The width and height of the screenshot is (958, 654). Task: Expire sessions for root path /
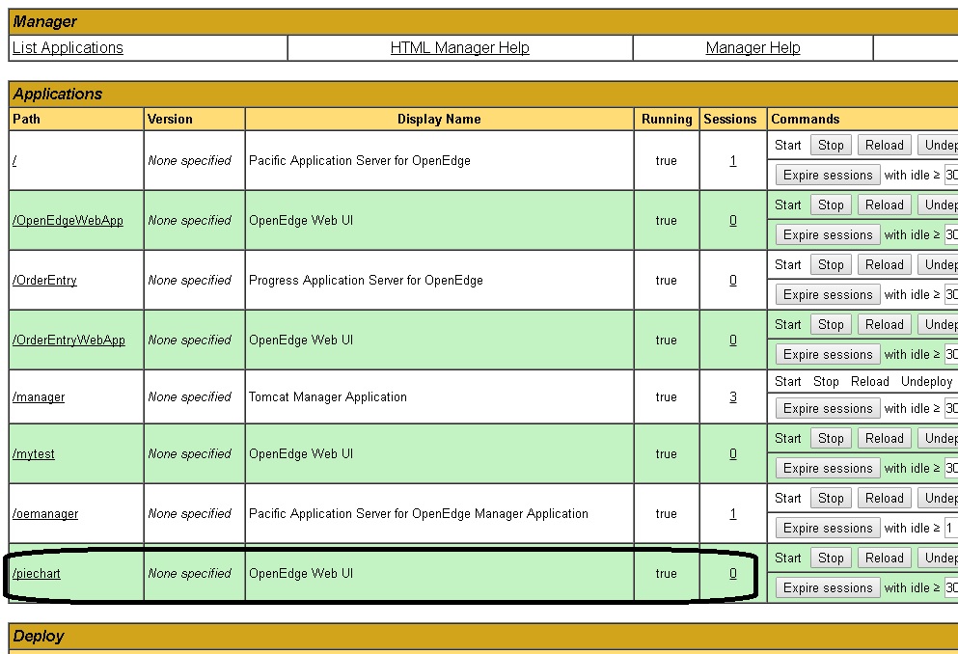point(828,176)
